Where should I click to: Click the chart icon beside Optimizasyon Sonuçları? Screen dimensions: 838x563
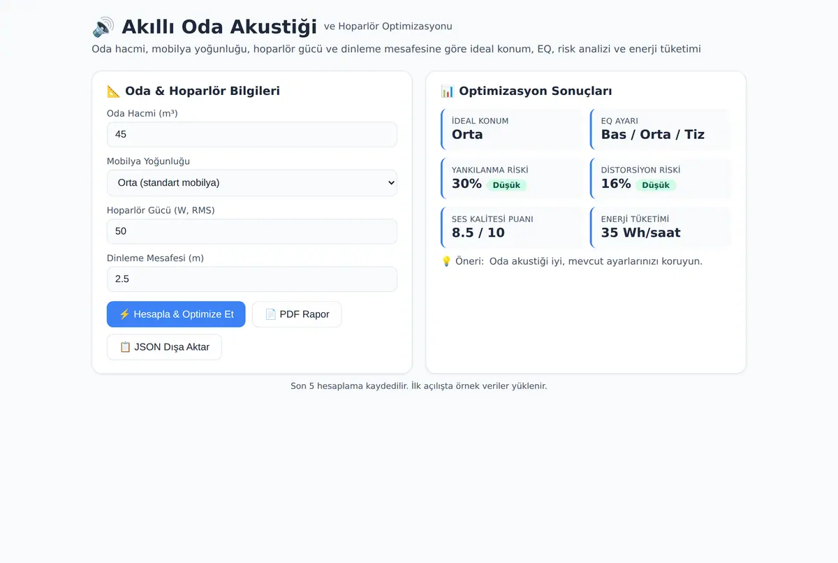coord(448,91)
